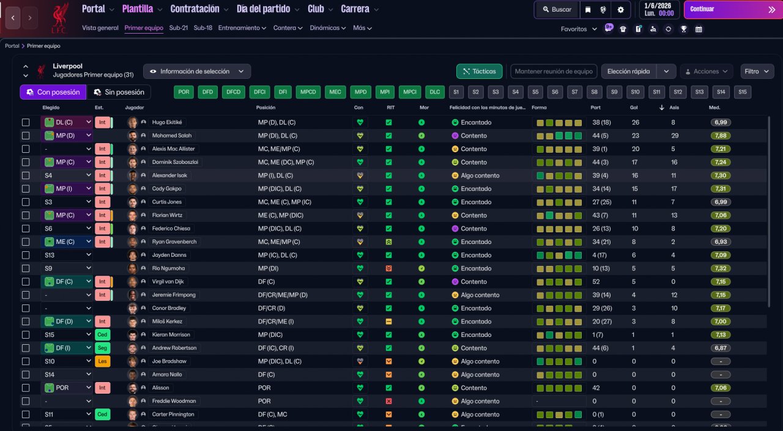The width and height of the screenshot is (783, 431).
Task: Tick the checkbox for Hugo Ekitiké
Action: tap(26, 122)
